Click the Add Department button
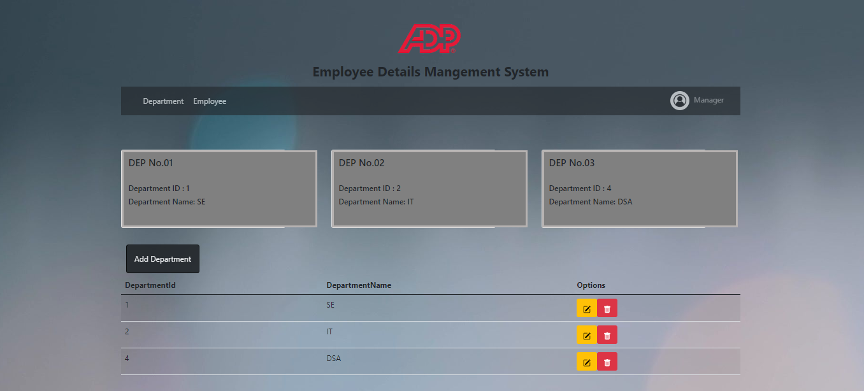Viewport: 864px width, 391px height. [x=162, y=259]
